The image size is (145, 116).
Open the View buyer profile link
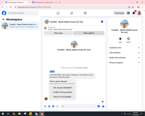pyautogui.click(x=82, y=68)
